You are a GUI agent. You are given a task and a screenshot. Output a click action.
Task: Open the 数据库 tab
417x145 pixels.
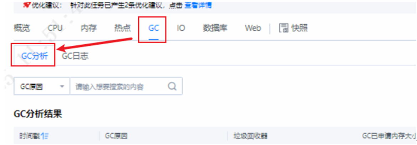coord(215,28)
